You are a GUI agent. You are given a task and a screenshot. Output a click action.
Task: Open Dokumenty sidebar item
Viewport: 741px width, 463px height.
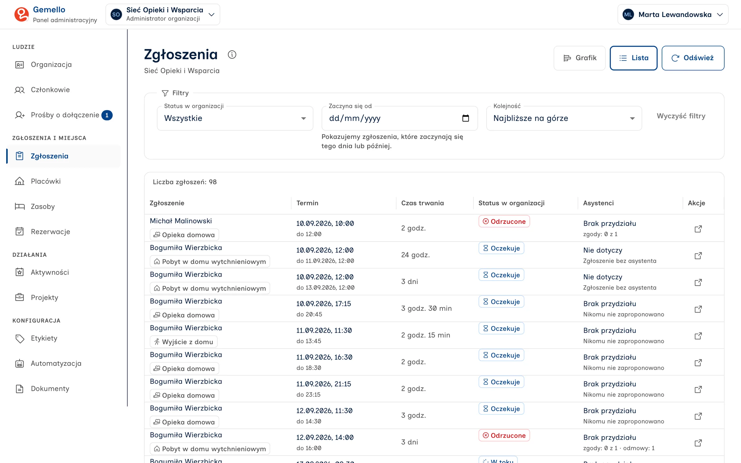pyautogui.click(x=64, y=389)
